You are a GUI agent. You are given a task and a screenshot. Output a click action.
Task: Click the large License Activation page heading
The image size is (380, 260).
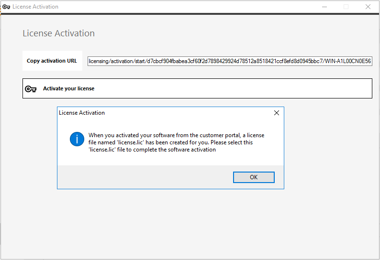tap(58, 33)
